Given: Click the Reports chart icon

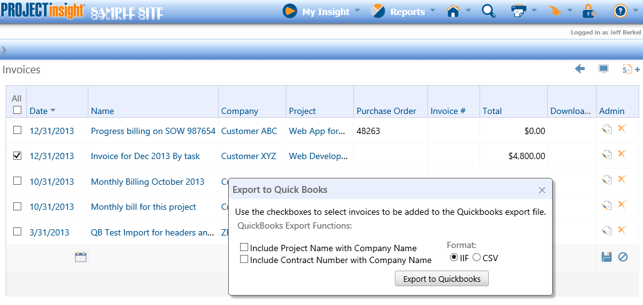Looking at the screenshot, I should coord(378,11).
